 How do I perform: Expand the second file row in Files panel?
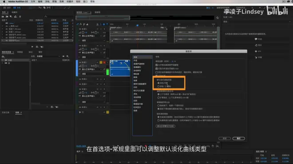2,26
